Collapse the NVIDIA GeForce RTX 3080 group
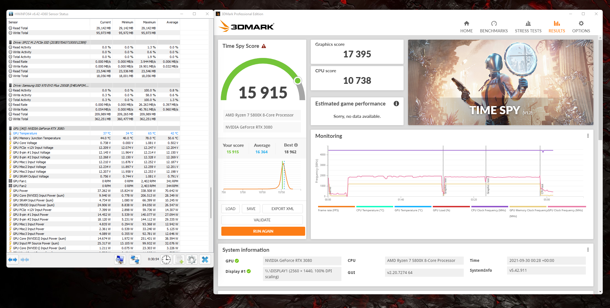Viewport: 610px width, 308px height. 39,129
